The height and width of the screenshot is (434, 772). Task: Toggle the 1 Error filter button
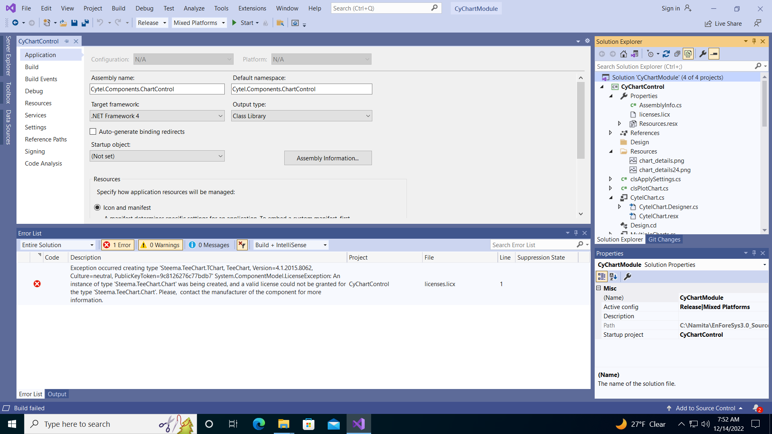click(x=117, y=245)
